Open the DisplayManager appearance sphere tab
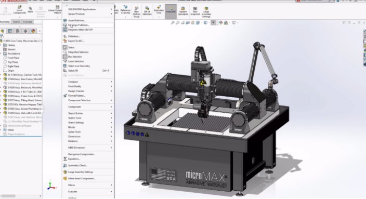This screenshot has width=366, height=199. (33, 31)
